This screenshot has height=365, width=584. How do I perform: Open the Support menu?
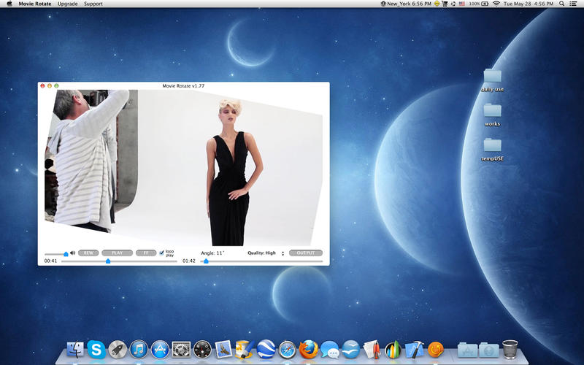[x=93, y=4]
